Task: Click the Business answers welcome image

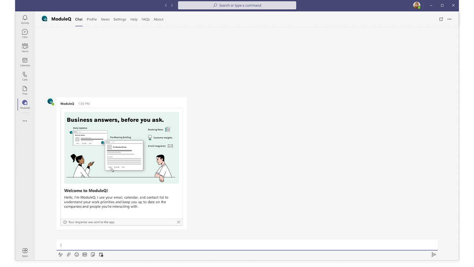Action: click(x=121, y=148)
